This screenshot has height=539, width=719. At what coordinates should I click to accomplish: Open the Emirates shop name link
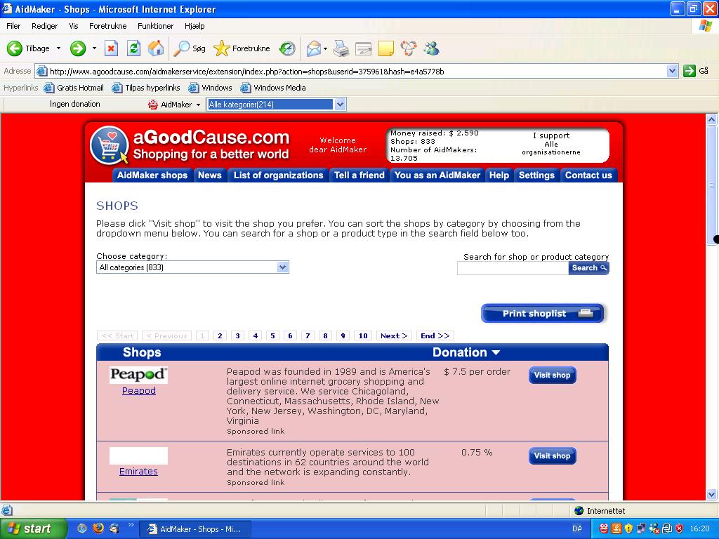tap(138, 471)
